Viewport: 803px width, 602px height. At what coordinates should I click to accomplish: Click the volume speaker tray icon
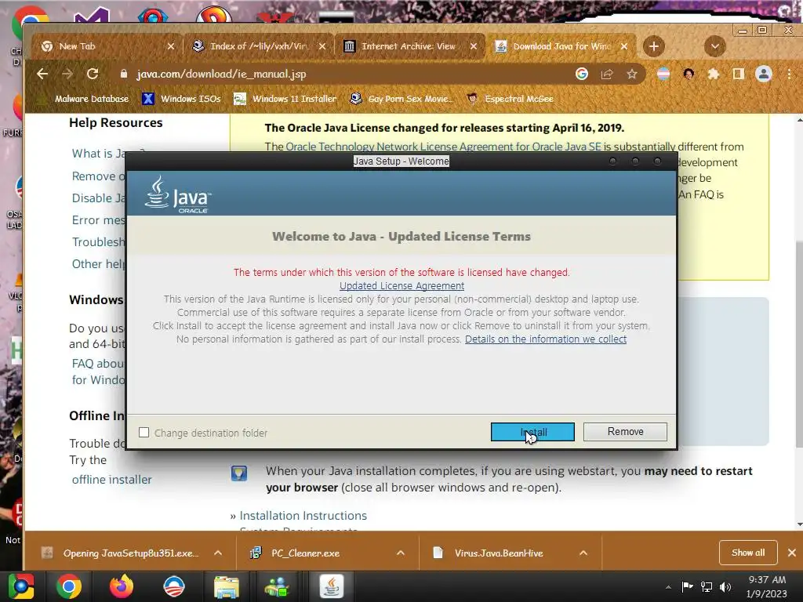click(725, 586)
